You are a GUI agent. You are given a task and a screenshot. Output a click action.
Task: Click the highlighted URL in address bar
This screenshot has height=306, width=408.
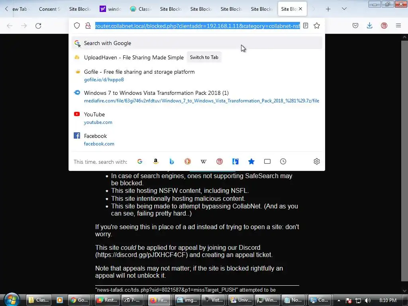(198, 26)
